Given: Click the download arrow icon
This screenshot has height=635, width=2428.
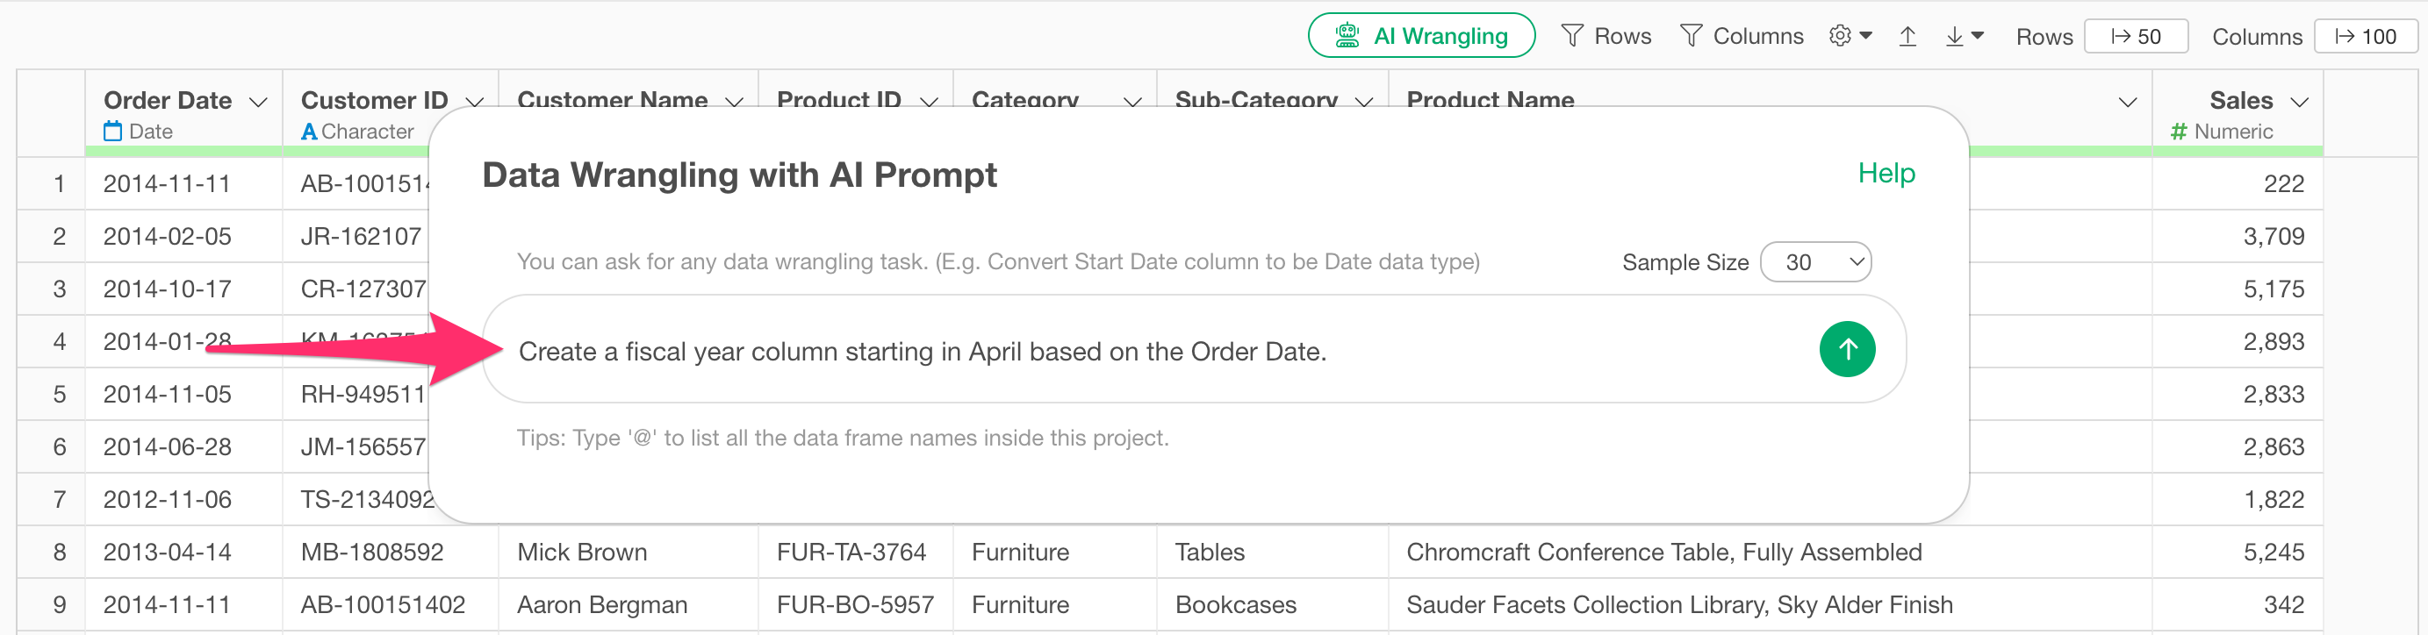Looking at the screenshot, I should pyautogui.click(x=1965, y=36).
